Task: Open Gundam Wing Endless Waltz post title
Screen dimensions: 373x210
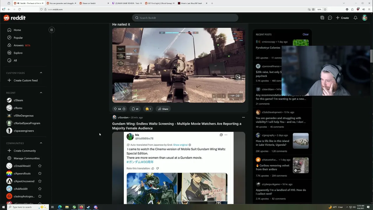Action: (177, 126)
